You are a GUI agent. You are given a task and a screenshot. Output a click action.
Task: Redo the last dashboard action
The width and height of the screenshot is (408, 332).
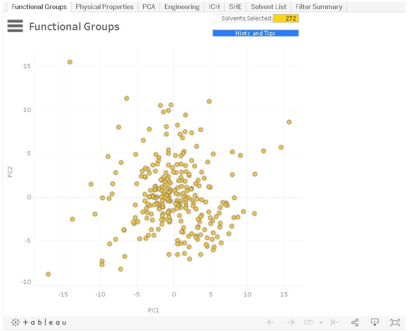[x=291, y=322]
